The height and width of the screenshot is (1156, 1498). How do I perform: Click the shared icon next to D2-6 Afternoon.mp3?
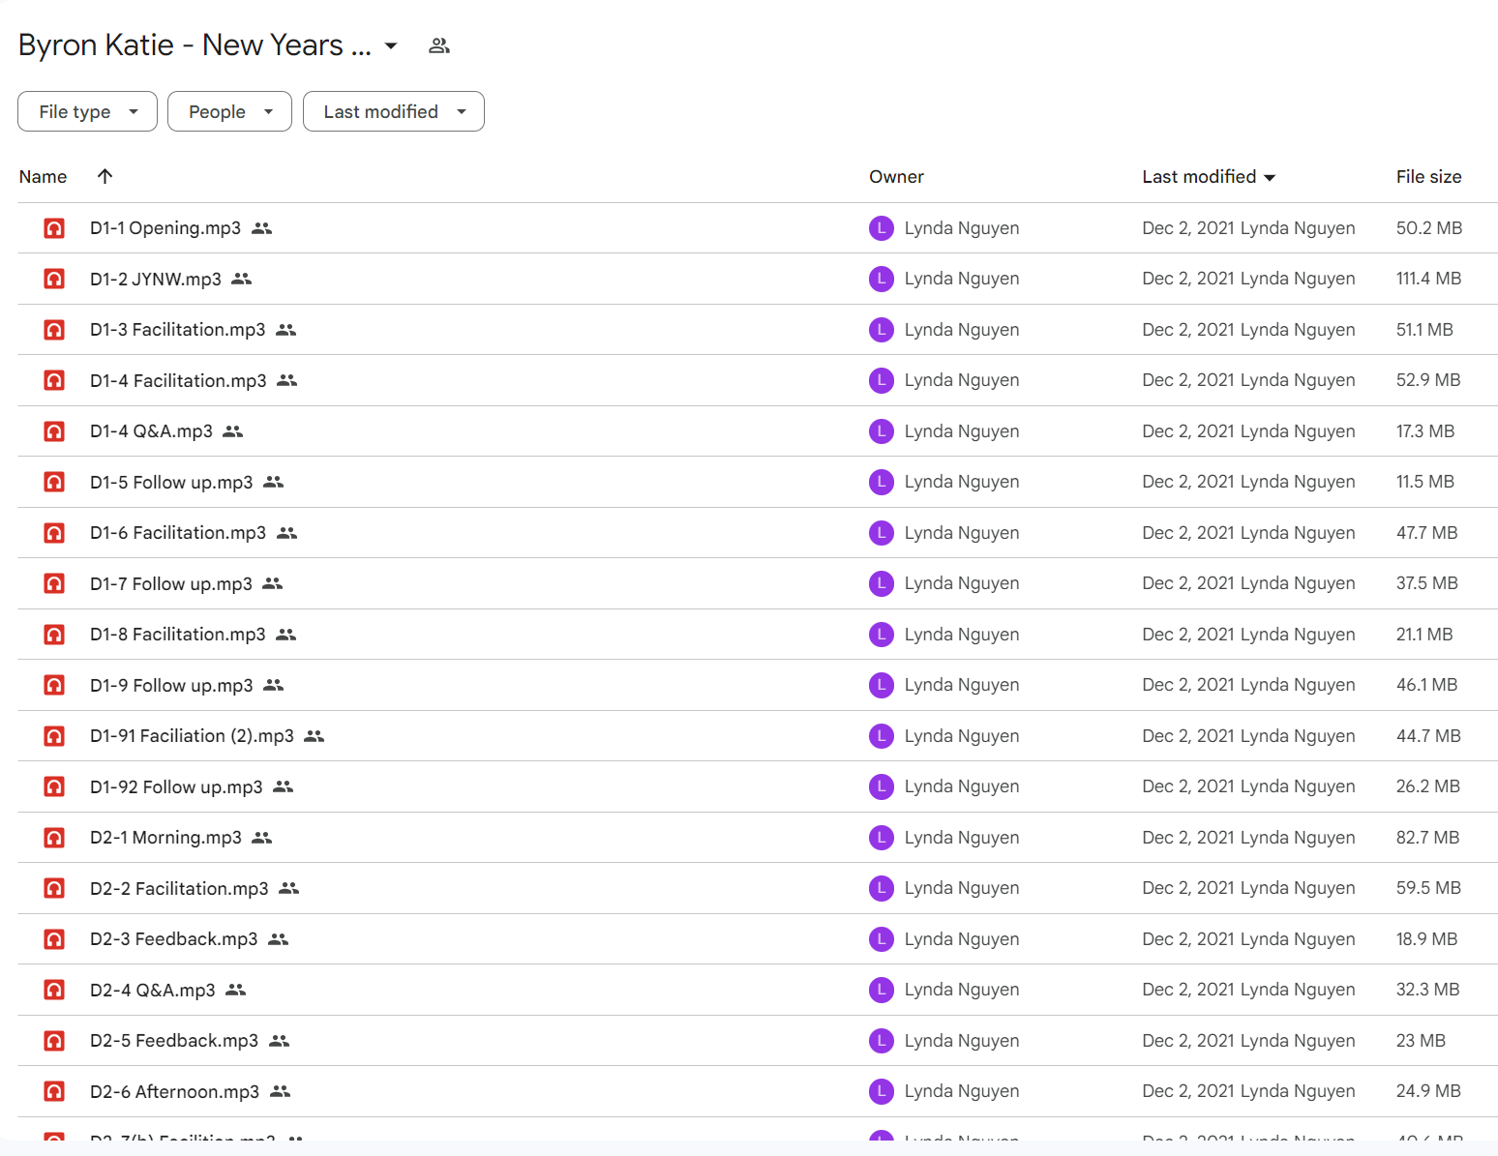281,1091
